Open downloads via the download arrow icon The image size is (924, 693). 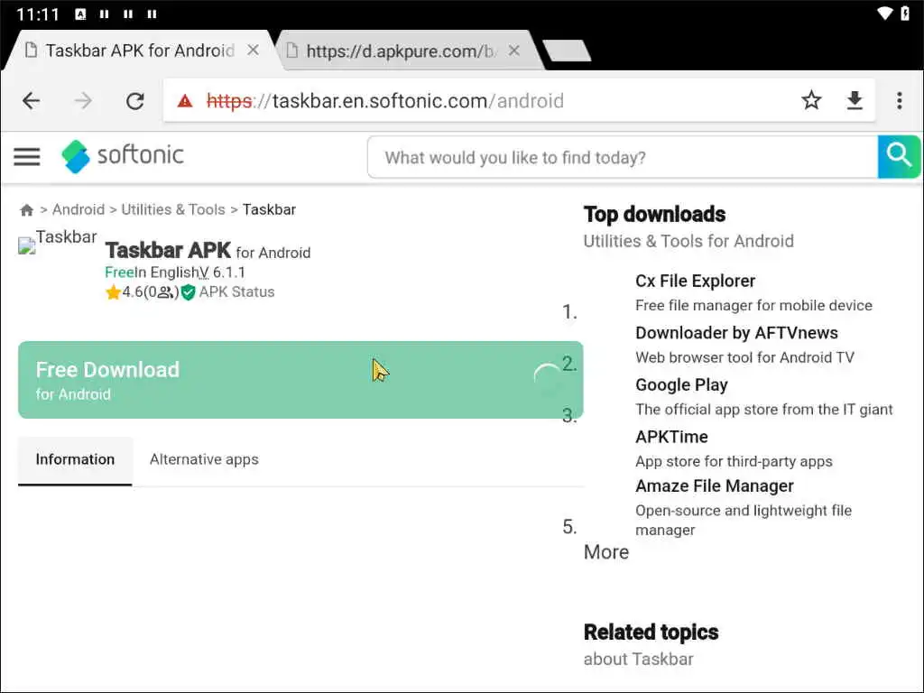[855, 101]
